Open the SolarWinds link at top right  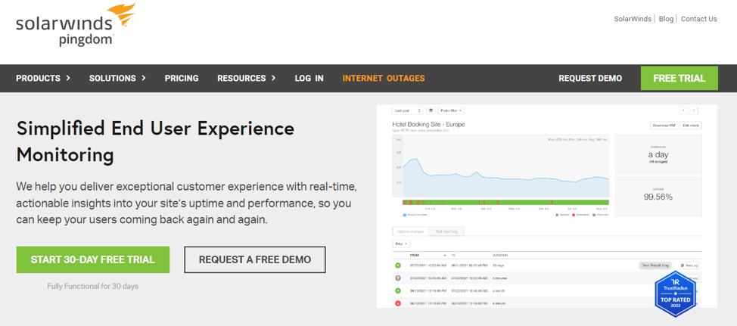633,19
